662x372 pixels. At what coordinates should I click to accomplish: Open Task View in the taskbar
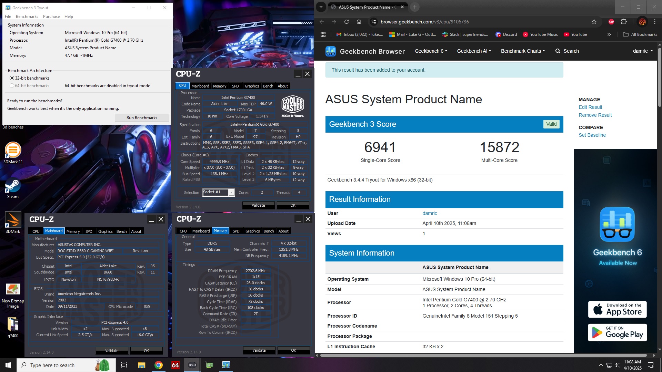[x=124, y=365]
